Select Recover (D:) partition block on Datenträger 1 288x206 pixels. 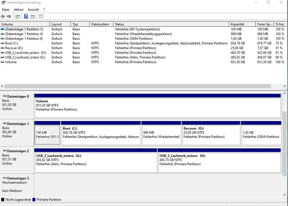(x=211, y=134)
